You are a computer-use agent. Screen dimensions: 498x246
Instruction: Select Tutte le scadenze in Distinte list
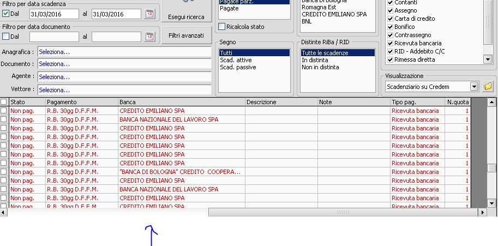tap(338, 53)
